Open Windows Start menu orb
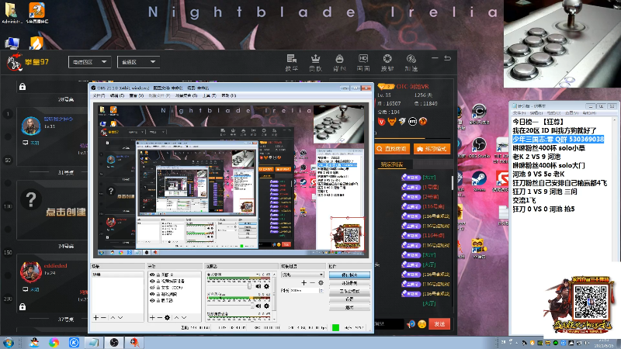 coord(8,342)
